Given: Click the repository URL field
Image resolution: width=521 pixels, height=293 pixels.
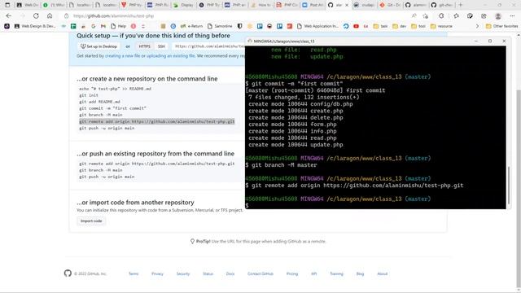Looking at the screenshot, I should pos(209,46).
